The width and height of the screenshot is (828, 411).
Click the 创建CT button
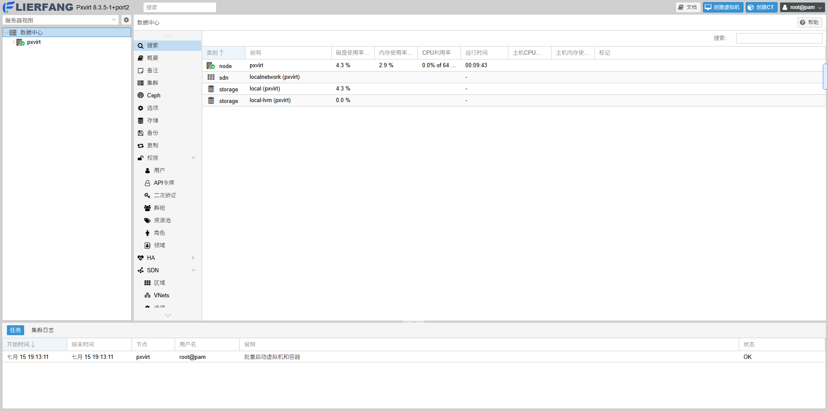(761, 7)
